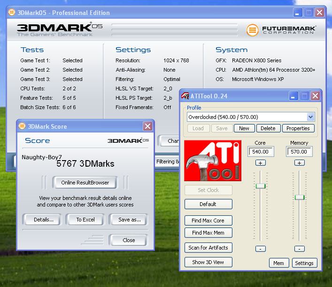Click the HLSL PS Target 2_b value
The height and width of the screenshot is (287, 332).
coord(168,98)
